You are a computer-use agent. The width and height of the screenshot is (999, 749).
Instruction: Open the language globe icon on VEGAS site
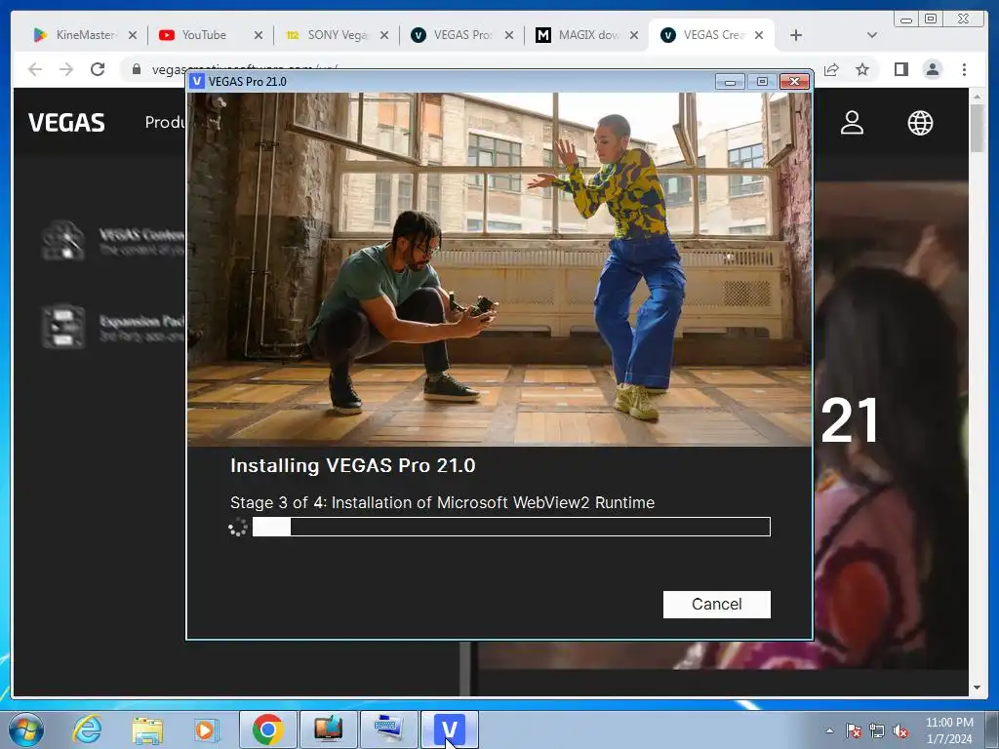coord(920,122)
